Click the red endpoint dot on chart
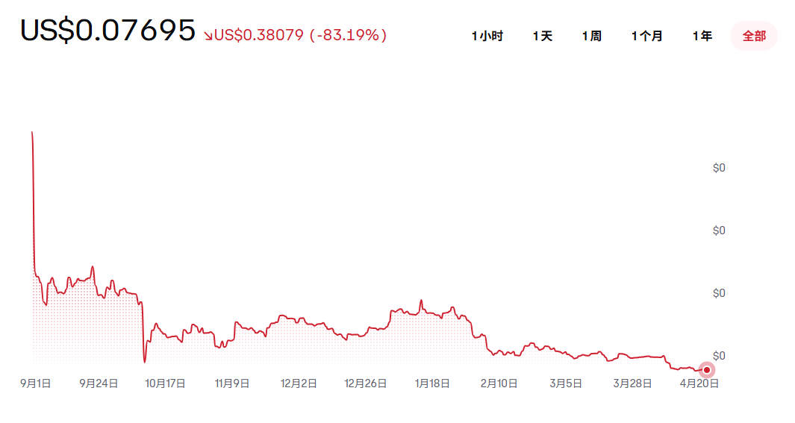The image size is (795, 423). click(x=707, y=369)
